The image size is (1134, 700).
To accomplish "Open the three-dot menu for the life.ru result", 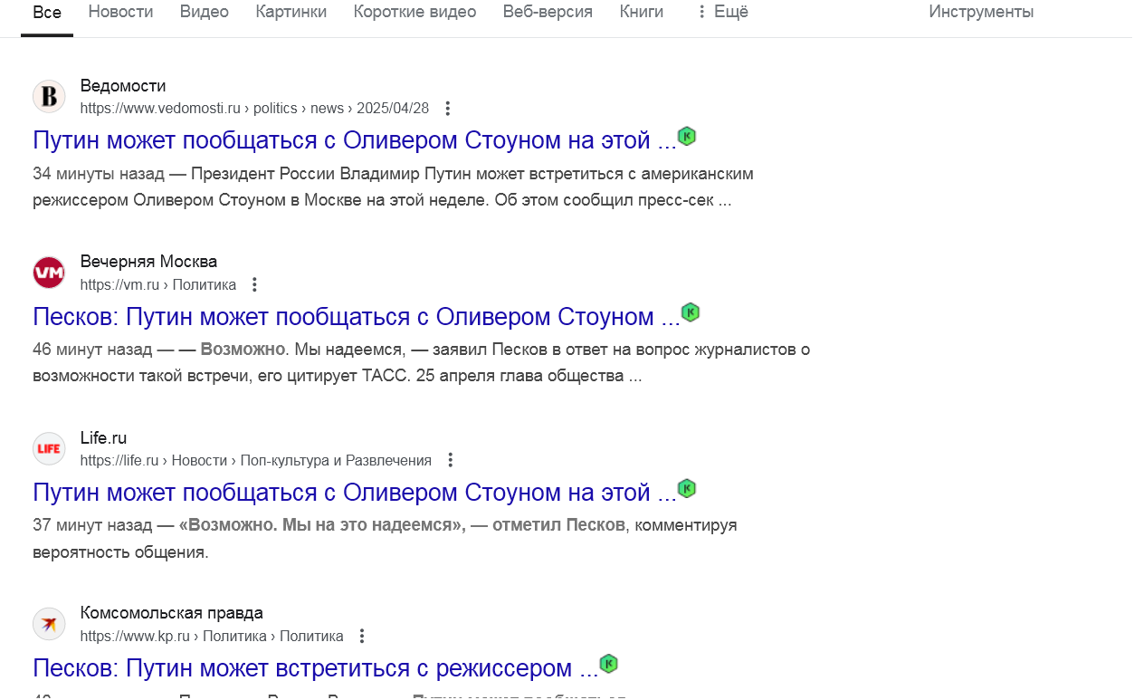I will 450,460.
